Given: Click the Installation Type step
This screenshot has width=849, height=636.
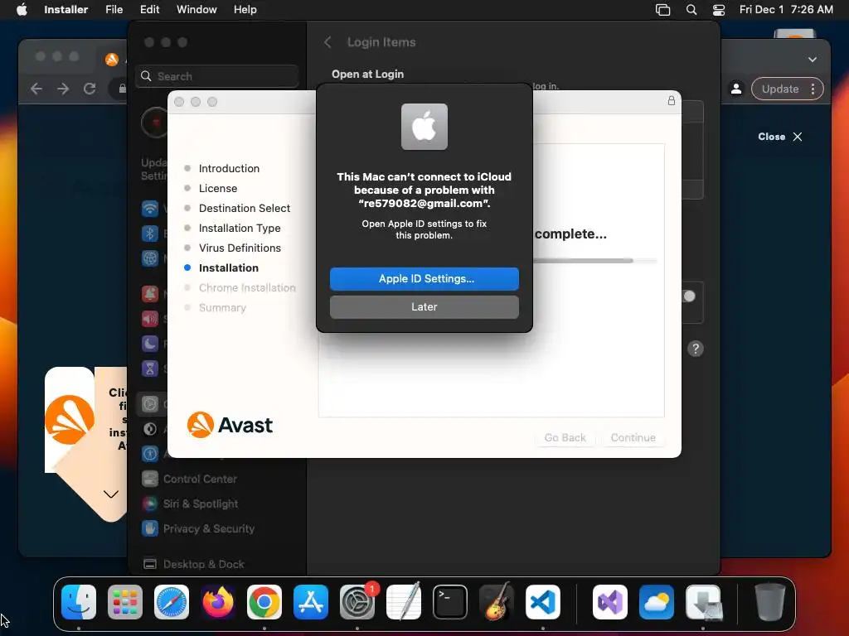Looking at the screenshot, I should [x=240, y=229].
